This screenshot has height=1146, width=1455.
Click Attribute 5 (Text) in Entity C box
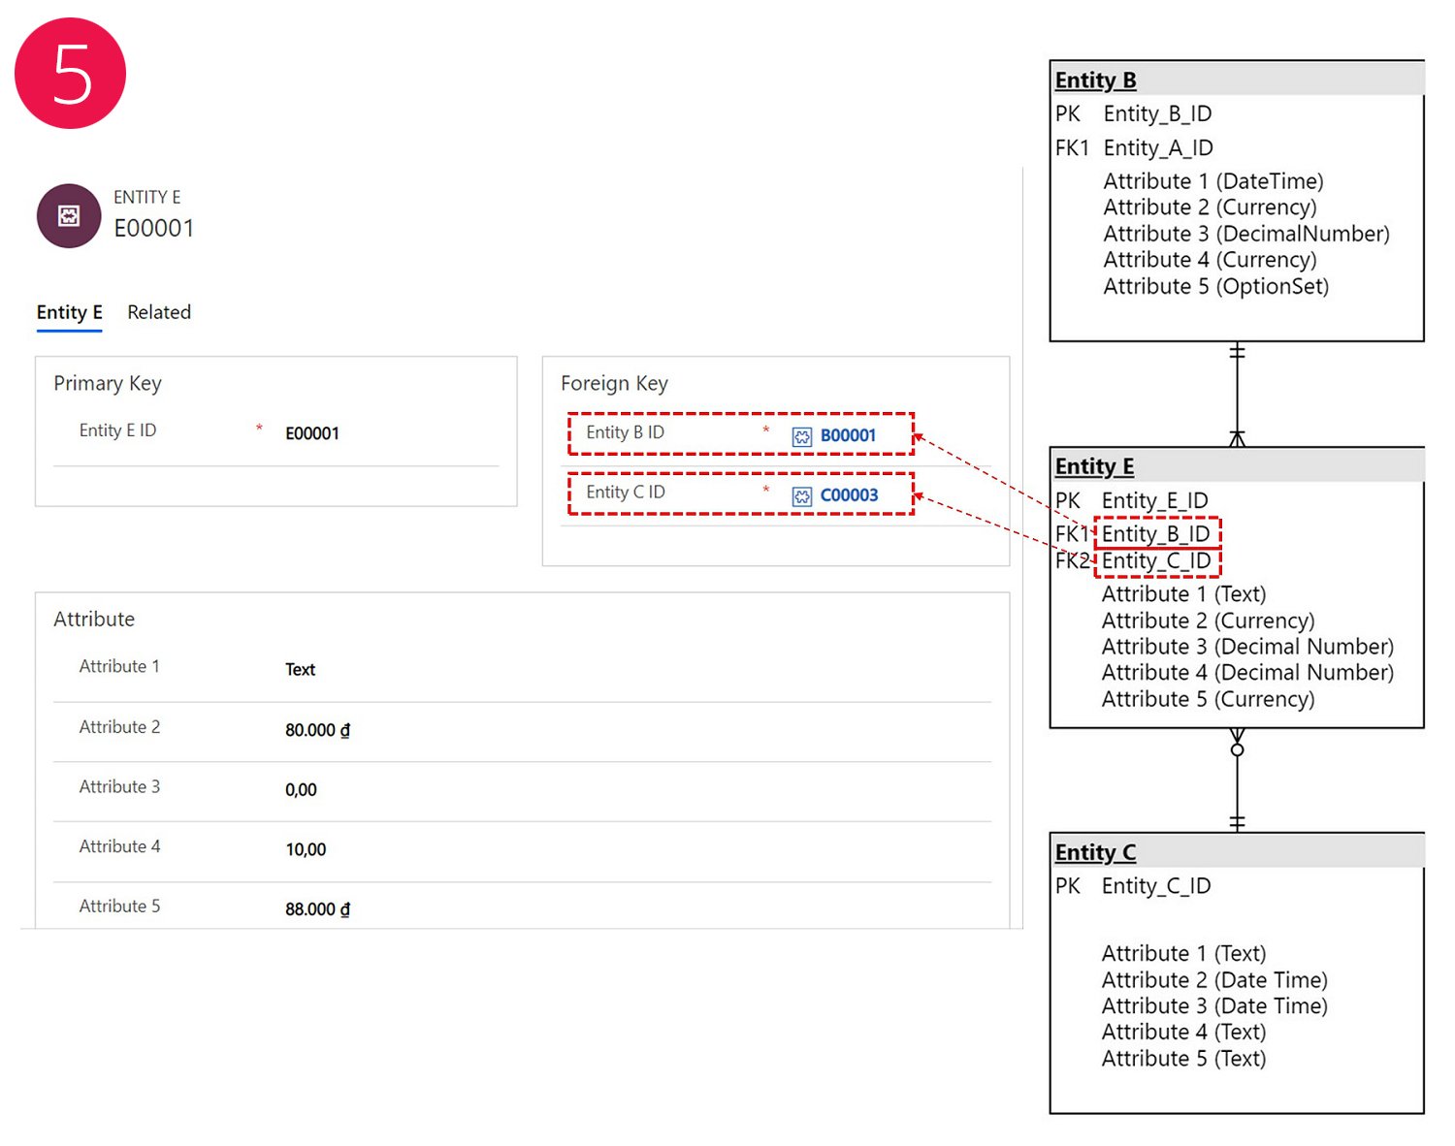pos(1183,1059)
